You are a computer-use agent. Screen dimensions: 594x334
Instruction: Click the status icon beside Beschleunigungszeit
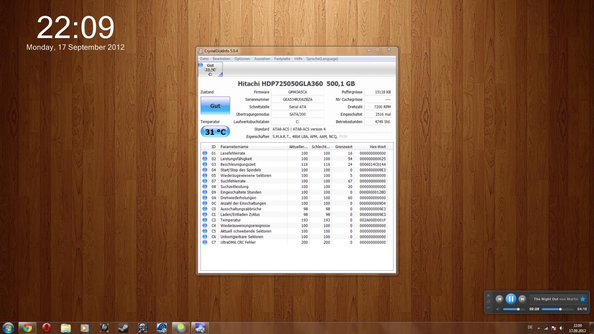[x=205, y=164]
